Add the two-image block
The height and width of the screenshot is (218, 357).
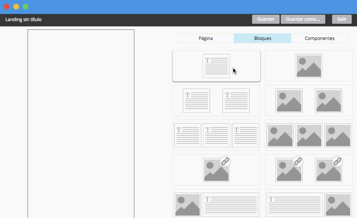308,100
